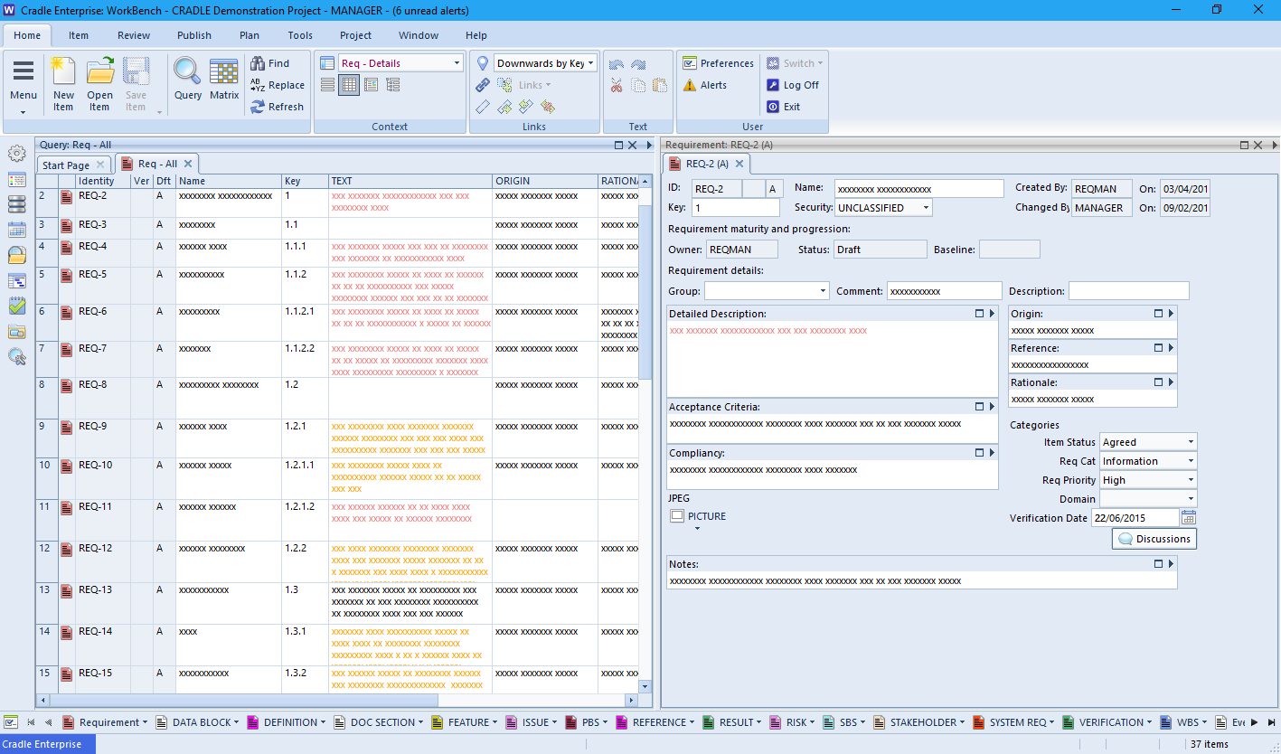Expand the Requirement item type dropdown at bottom

pos(145,722)
